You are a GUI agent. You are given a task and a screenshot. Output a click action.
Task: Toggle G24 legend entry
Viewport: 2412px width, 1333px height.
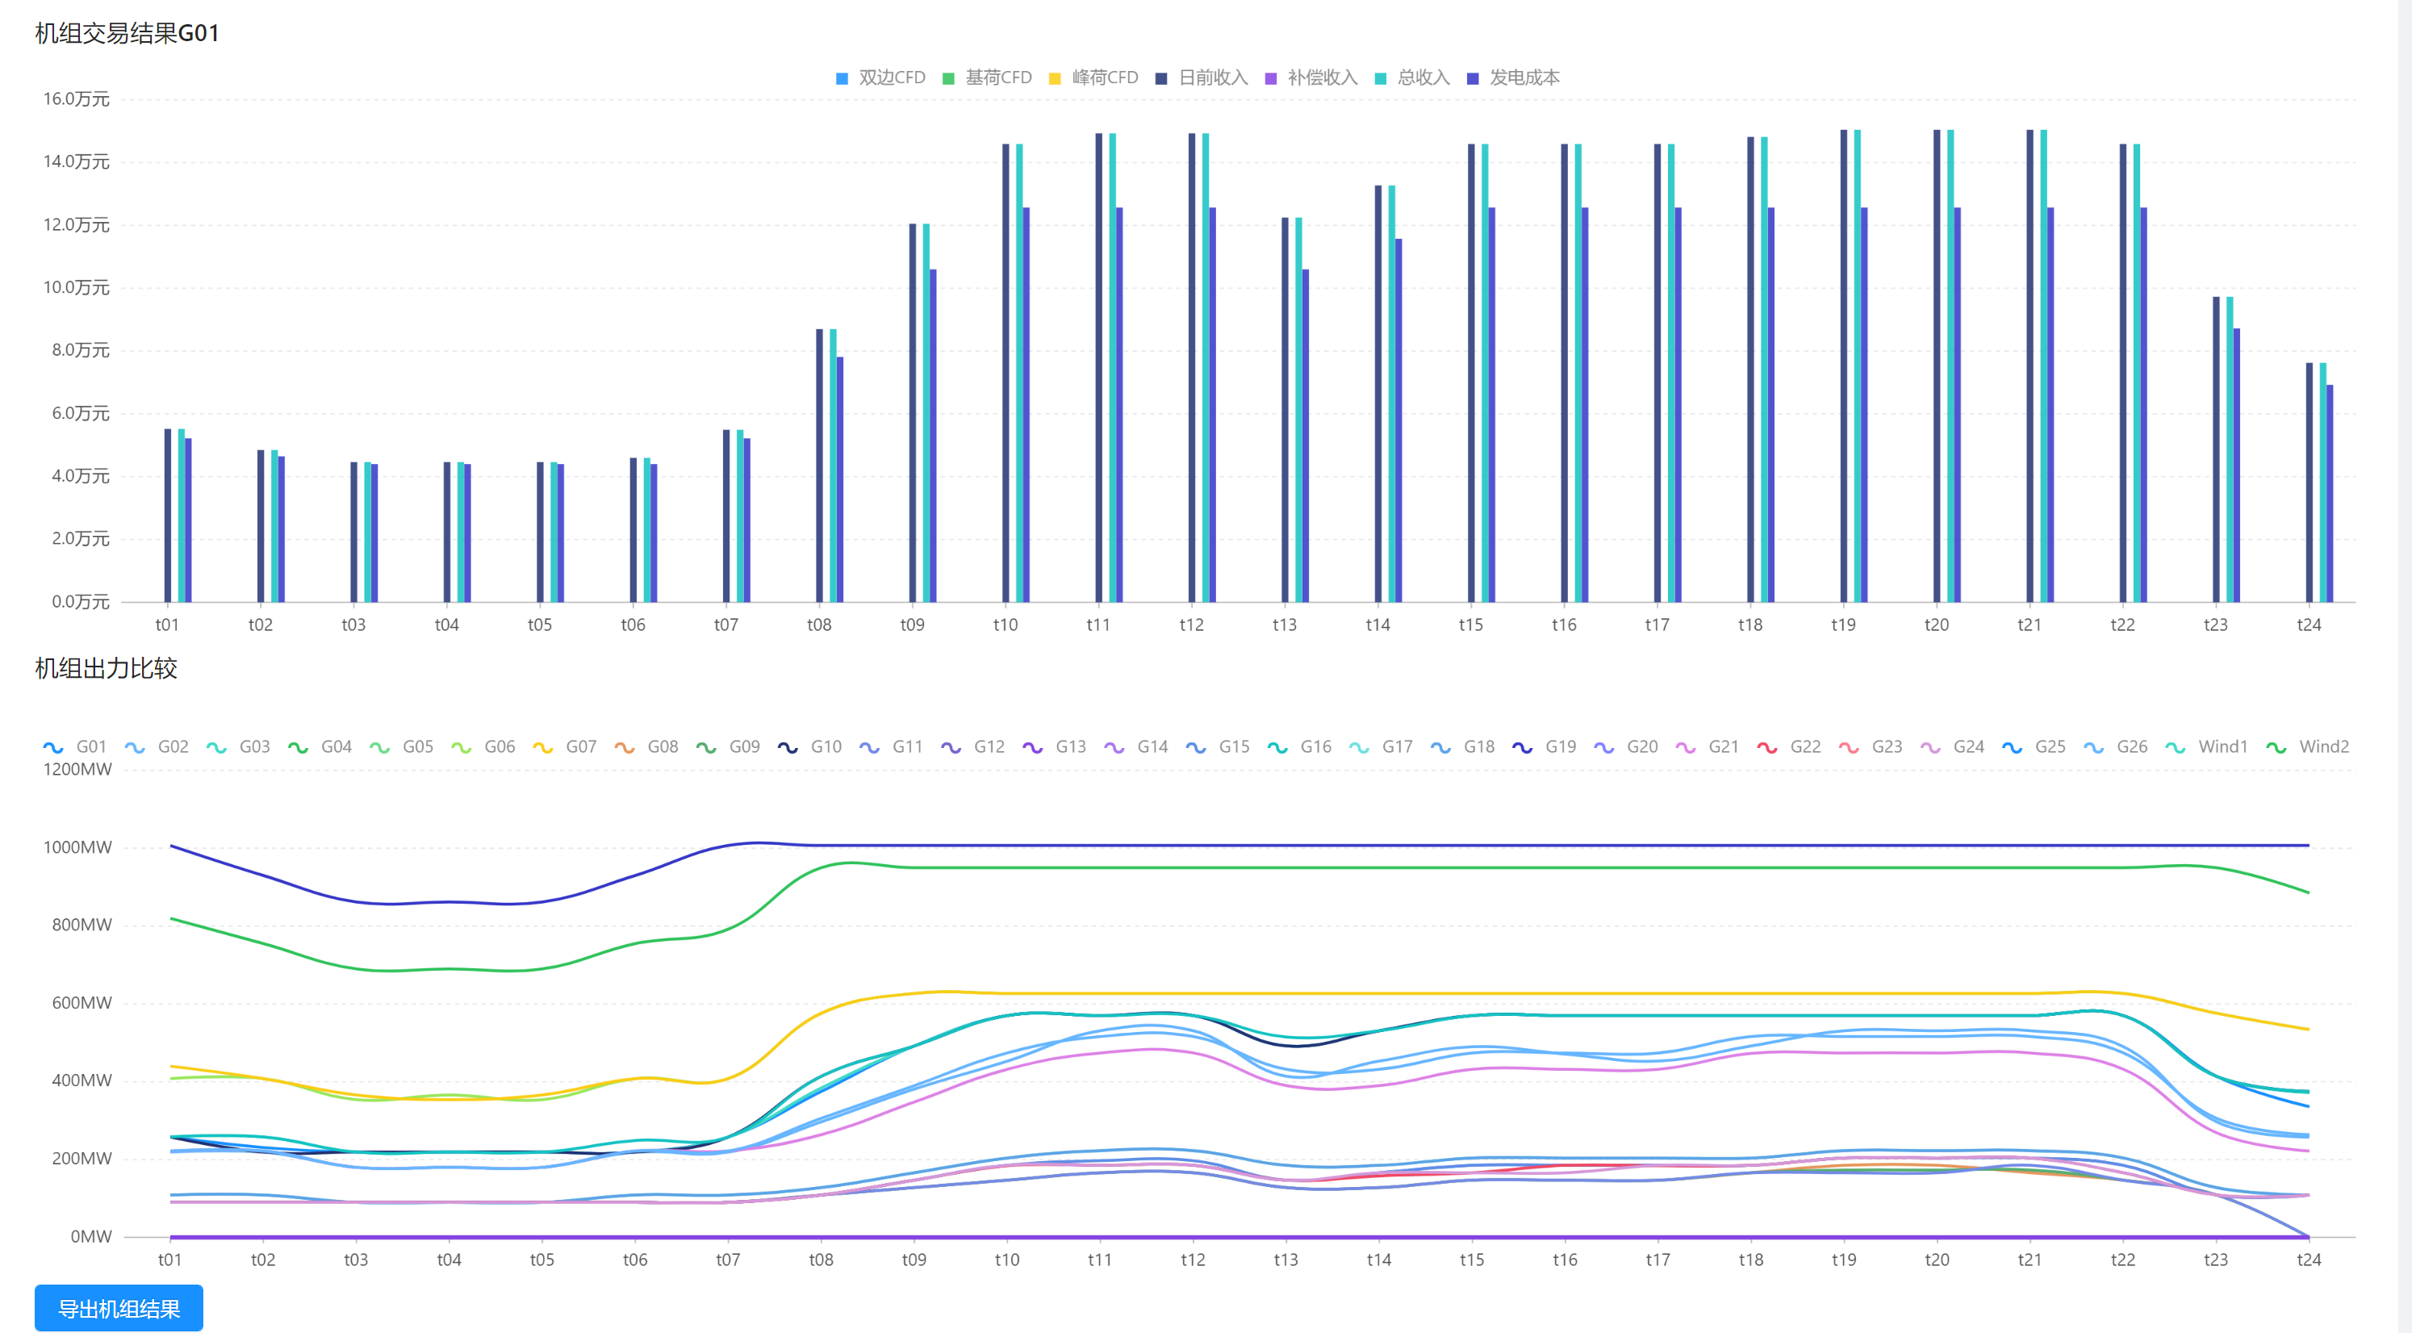click(1952, 747)
